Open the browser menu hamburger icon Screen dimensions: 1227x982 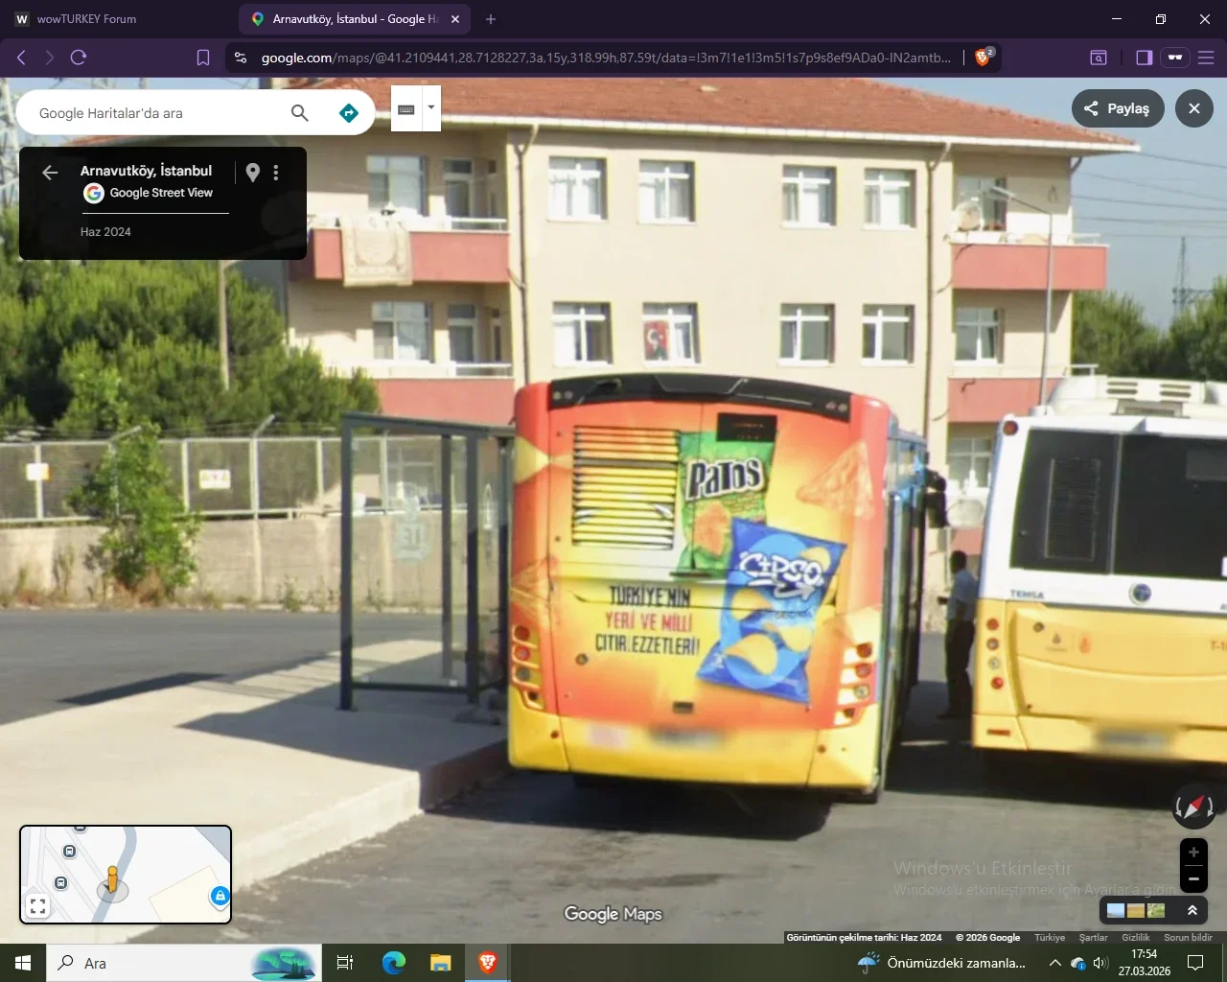[1206, 57]
